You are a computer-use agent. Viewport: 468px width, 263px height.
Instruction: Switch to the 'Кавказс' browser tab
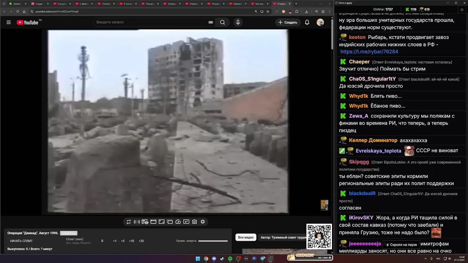pos(238,4)
